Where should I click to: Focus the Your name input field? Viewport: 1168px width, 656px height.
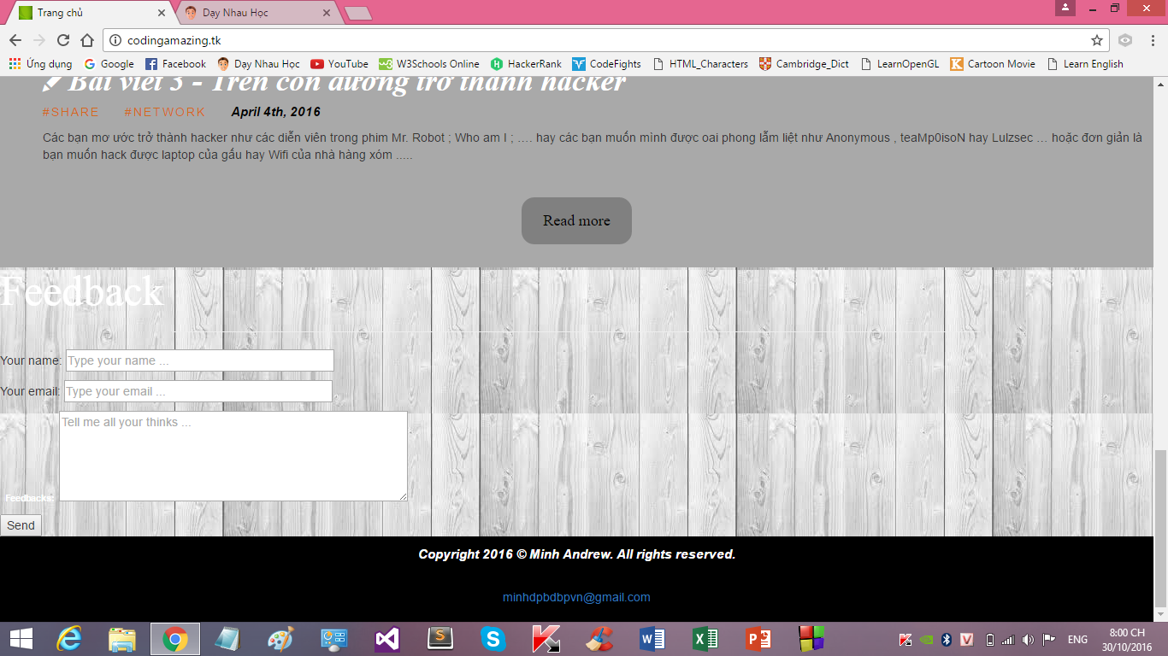[199, 360]
